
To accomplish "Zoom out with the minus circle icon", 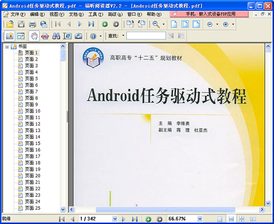I will click(x=210, y=24).
